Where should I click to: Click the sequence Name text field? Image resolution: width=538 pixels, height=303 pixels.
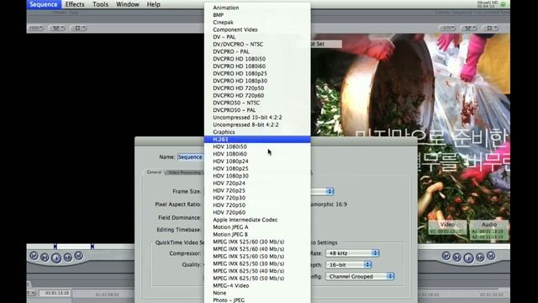click(191, 157)
